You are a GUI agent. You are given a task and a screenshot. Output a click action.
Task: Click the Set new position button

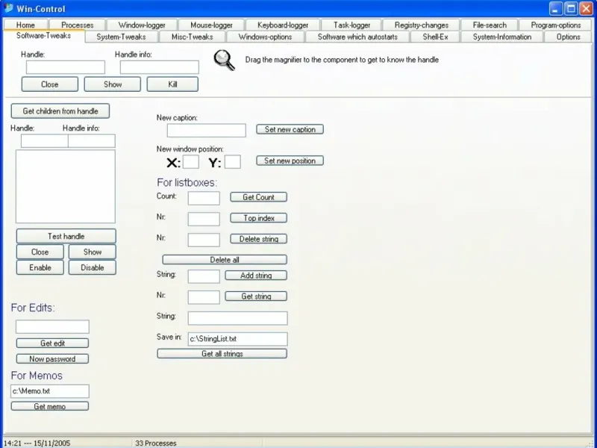click(290, 161)
